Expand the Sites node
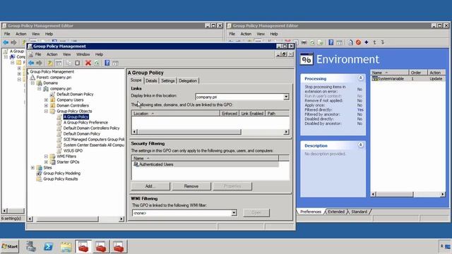This screenshot has height=254, width=452. [x=33, y=168]
